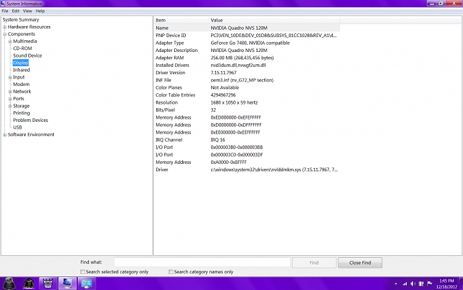Image resolution: width=463 pixels, height=290 pixels.
Task: Open the File menu
Action: point(5,11)
